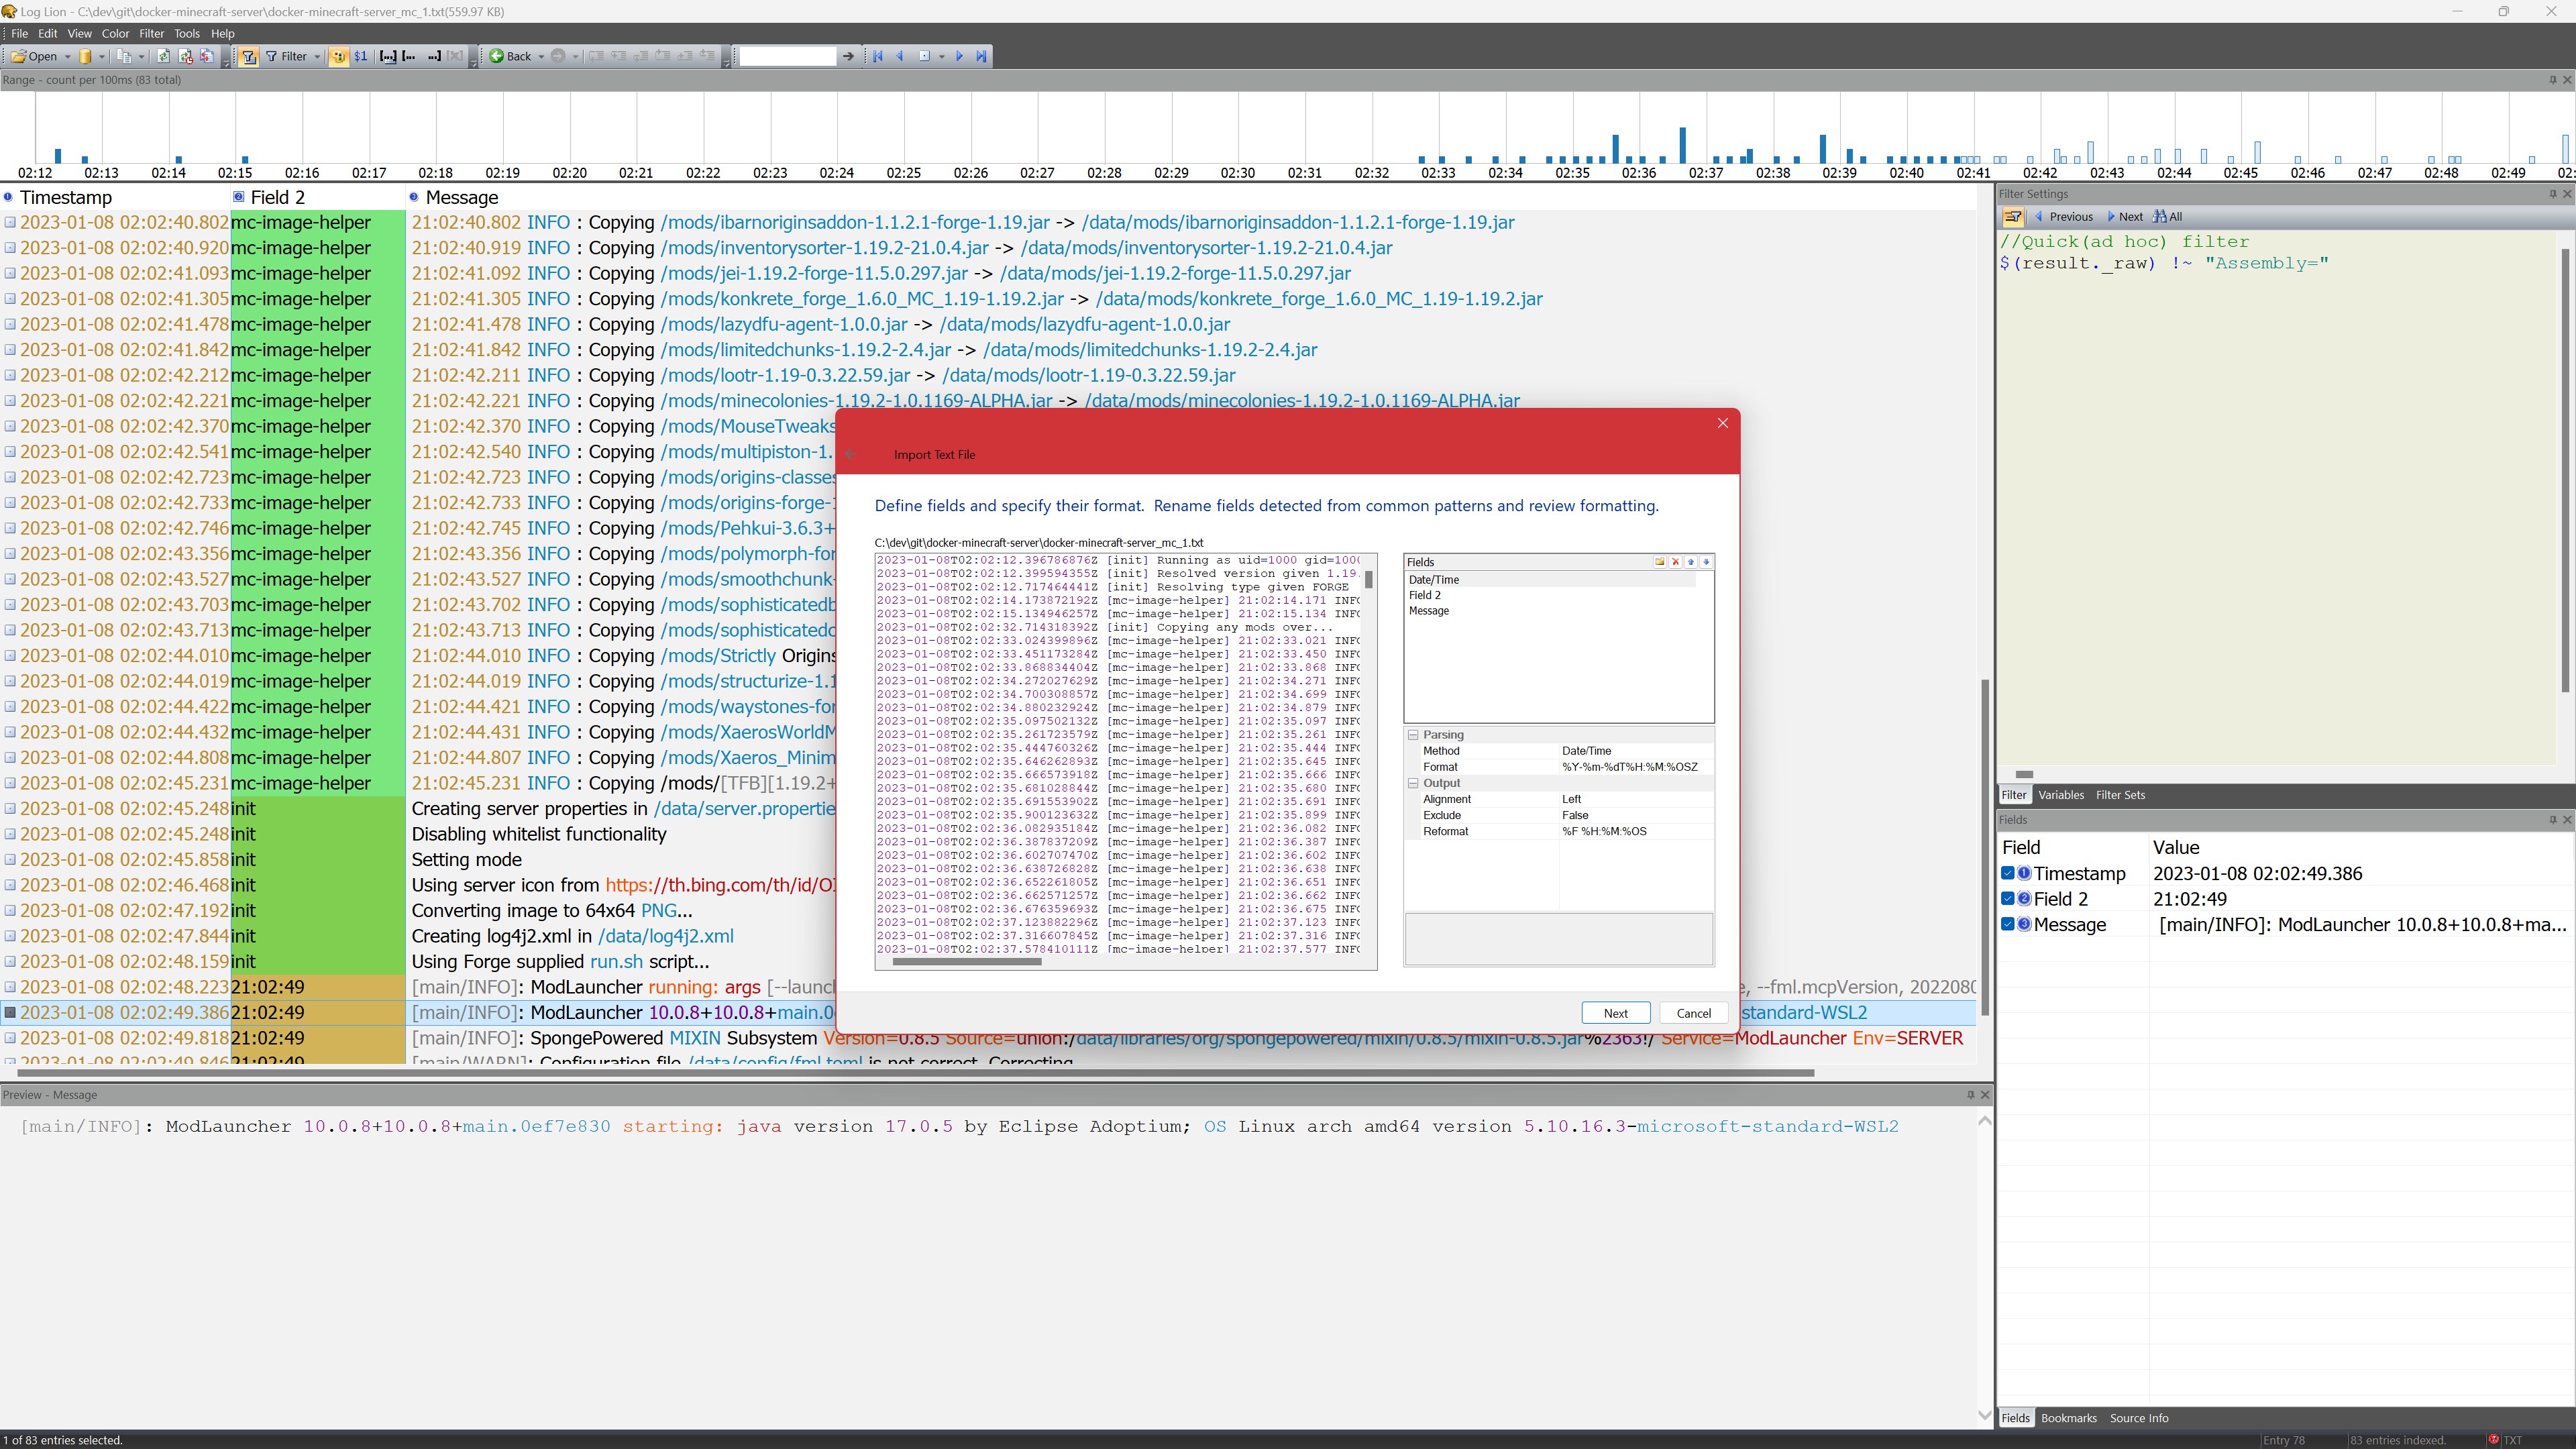Screen dimensions: 2576x1449
Task: Click the $1 variable toolbar icon
Action: (361, 56)
